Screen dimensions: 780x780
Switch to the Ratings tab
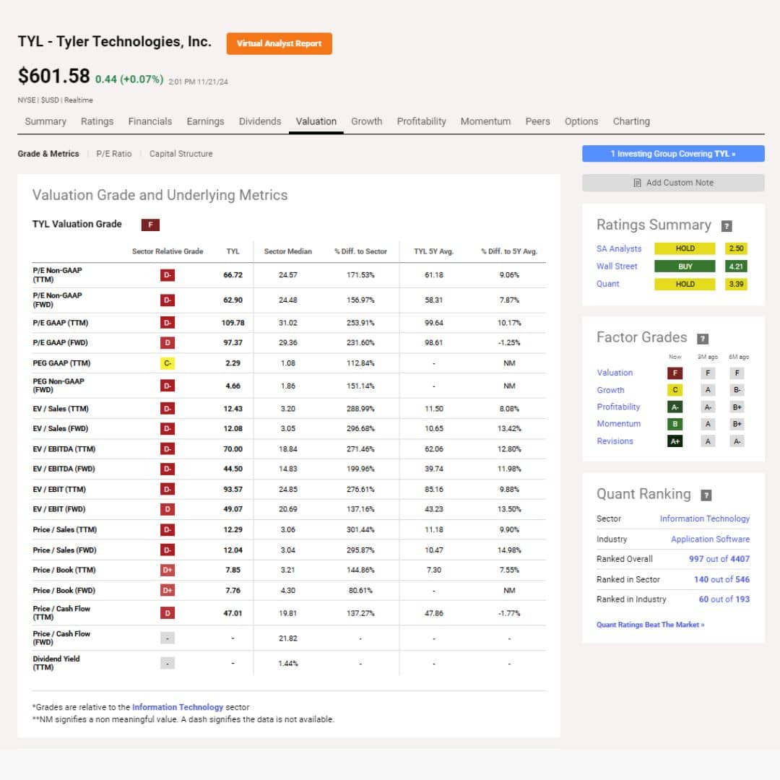point(97,121)
